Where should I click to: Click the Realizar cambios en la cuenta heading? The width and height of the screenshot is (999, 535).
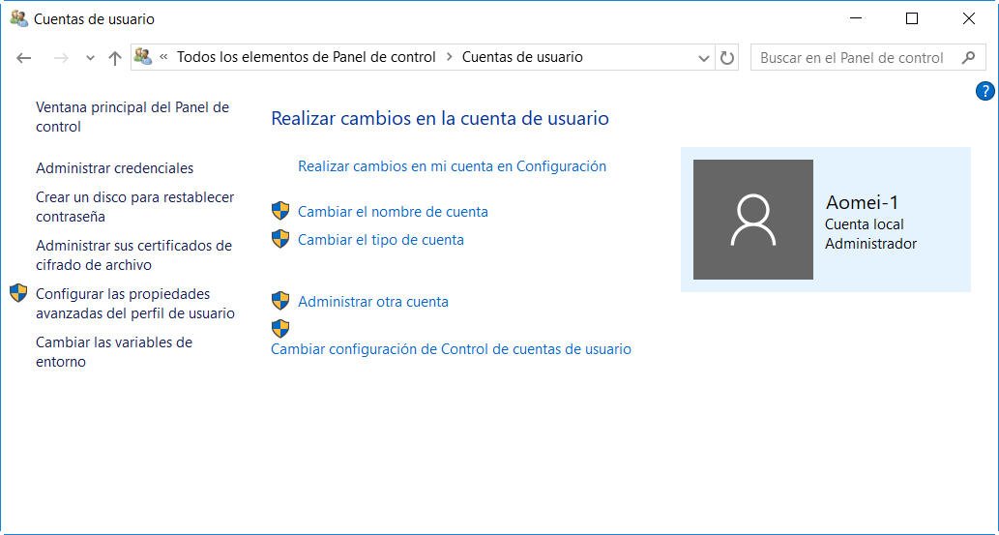[440, 119]
